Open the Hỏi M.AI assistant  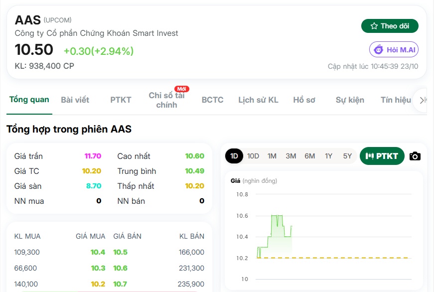pyautogui.click(x=394, y=49)
